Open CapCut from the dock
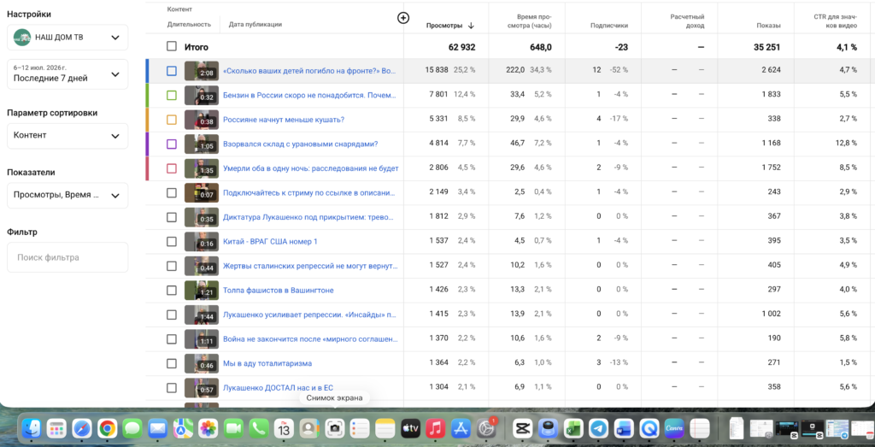 click(x=523, y=428)
